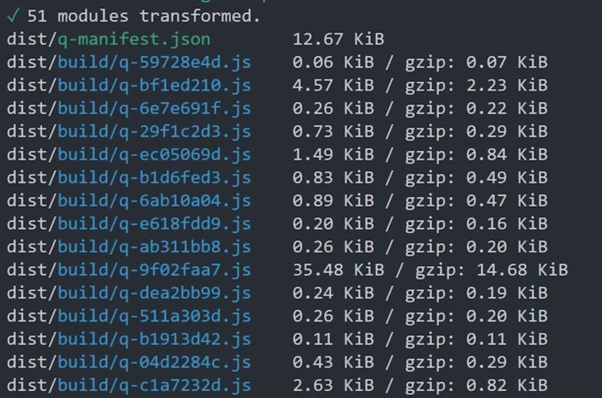
Task: Open the q-59728e4d.js file link
Action: coord(129,62)
